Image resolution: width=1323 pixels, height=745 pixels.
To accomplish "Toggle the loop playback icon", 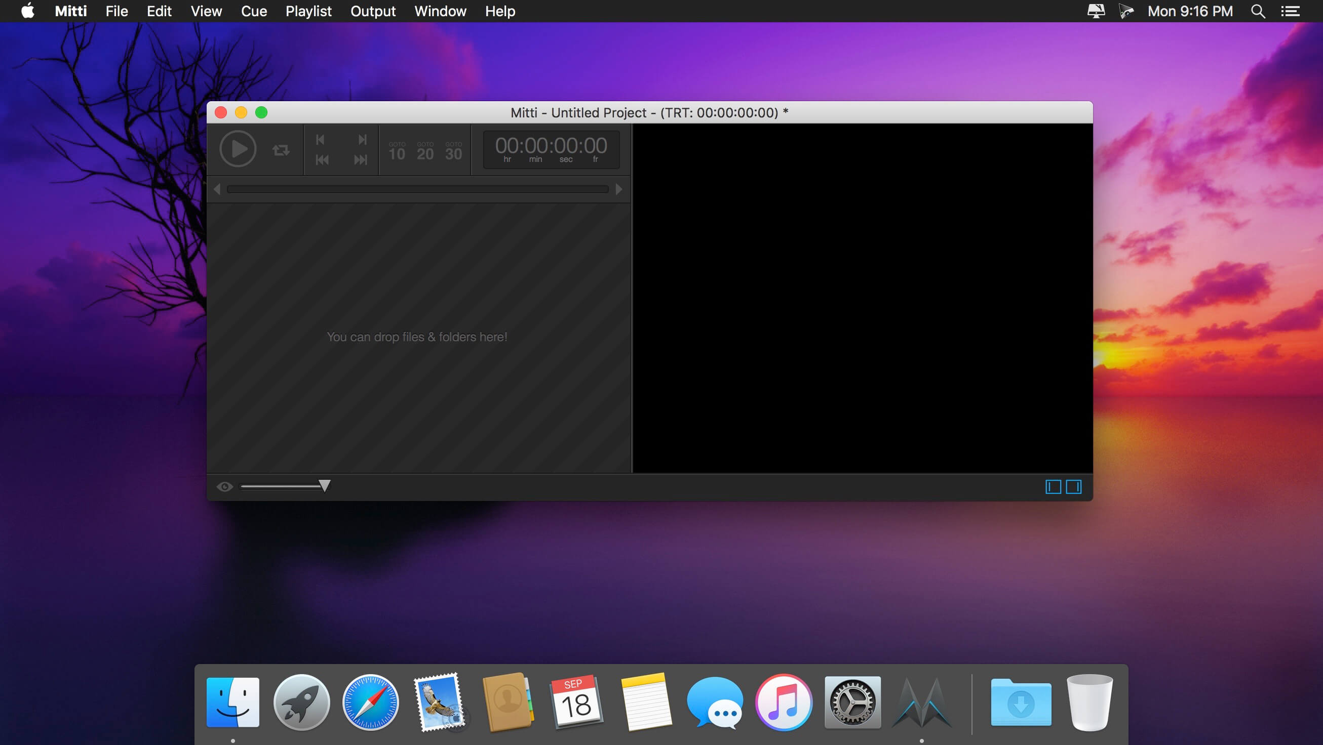I will (x=281, y=150).
